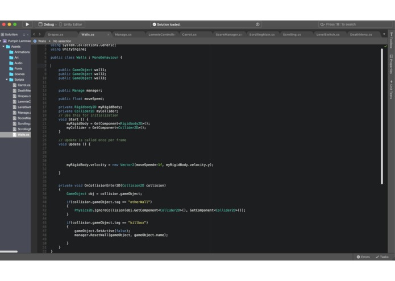Select the Animations folder
395x281 pixels.
(22, 52)
